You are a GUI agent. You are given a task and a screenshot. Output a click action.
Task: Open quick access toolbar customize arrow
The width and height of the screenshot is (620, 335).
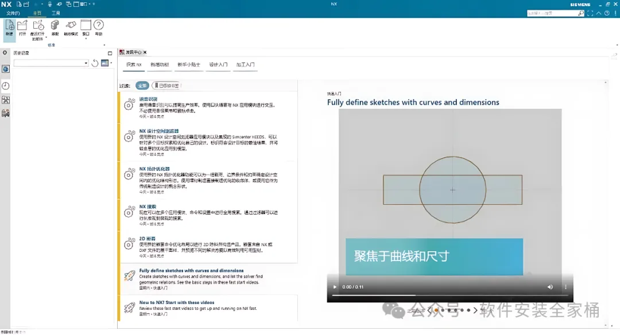pyautogui.click(x=94, y=4)
